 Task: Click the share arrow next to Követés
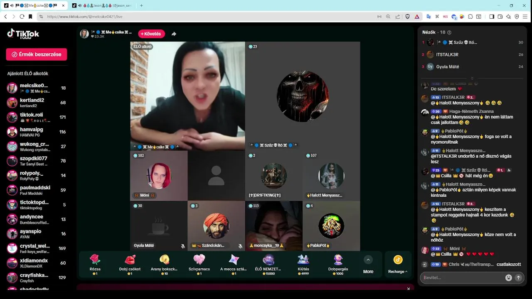point(174,34)
